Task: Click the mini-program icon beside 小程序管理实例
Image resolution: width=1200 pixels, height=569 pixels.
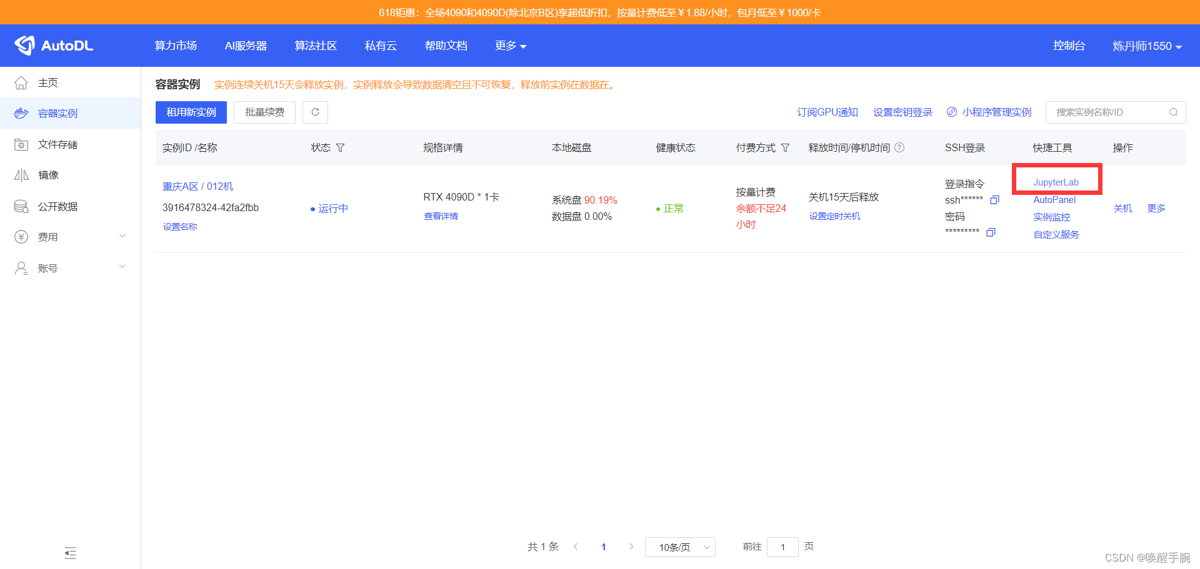Action: click(x=952, y=112)
